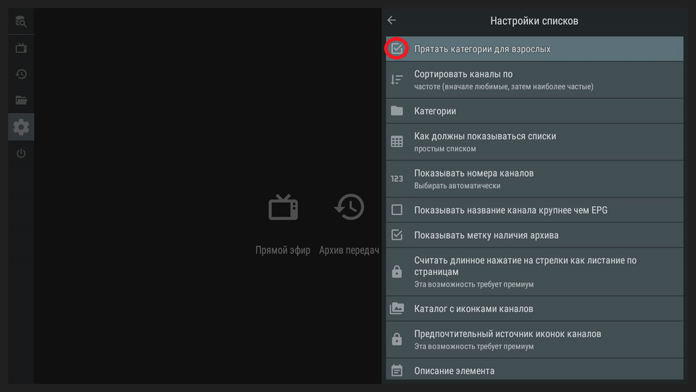Uncheck Прятать категории для взрослых checkbox
The image size is (696, 392).
click(x=397, y=49)
